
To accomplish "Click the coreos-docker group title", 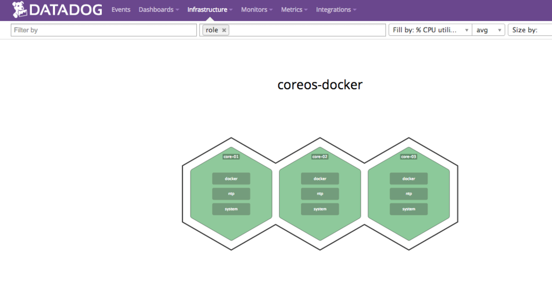I will 320,84.
